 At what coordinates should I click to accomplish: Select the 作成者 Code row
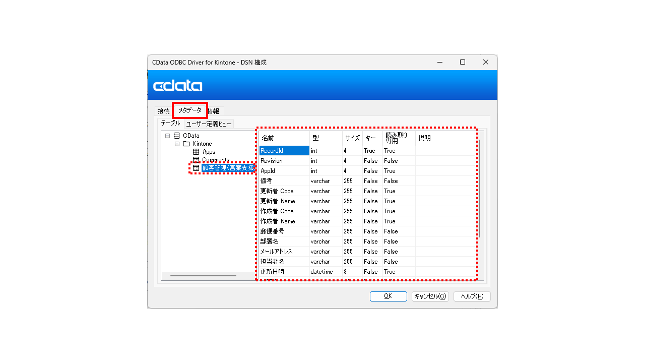367,211
